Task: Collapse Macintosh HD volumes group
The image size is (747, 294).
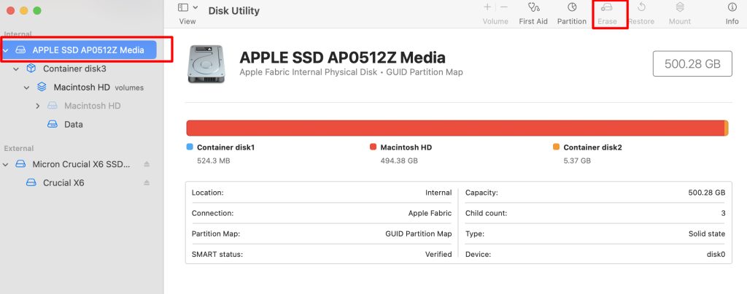Action: tap(27, 88)
